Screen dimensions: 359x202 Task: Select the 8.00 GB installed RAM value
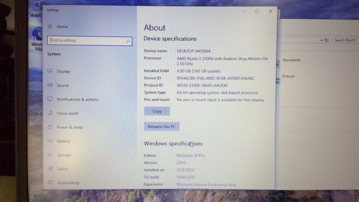tap(198, 71)
